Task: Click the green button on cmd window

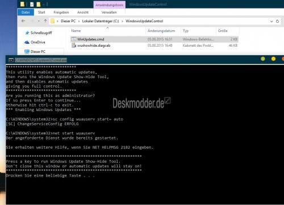Action: [x=263, y=59]
